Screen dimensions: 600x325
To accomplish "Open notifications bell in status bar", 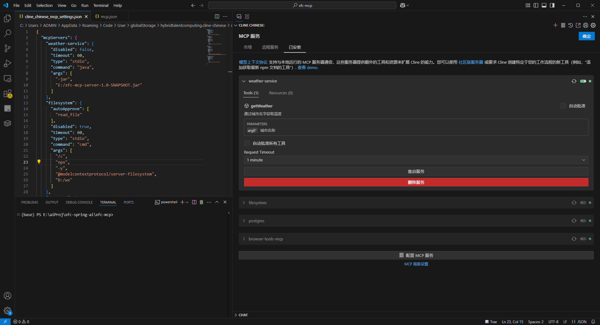I will tap(593, 322).
